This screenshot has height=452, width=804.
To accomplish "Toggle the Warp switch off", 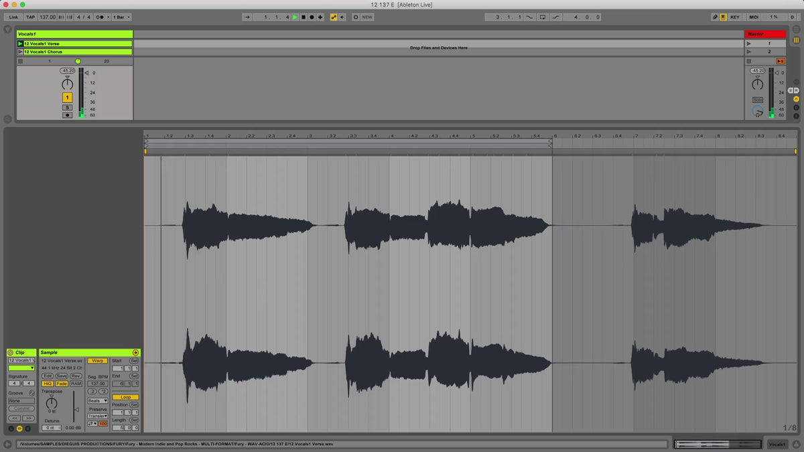I will (97, 361).
